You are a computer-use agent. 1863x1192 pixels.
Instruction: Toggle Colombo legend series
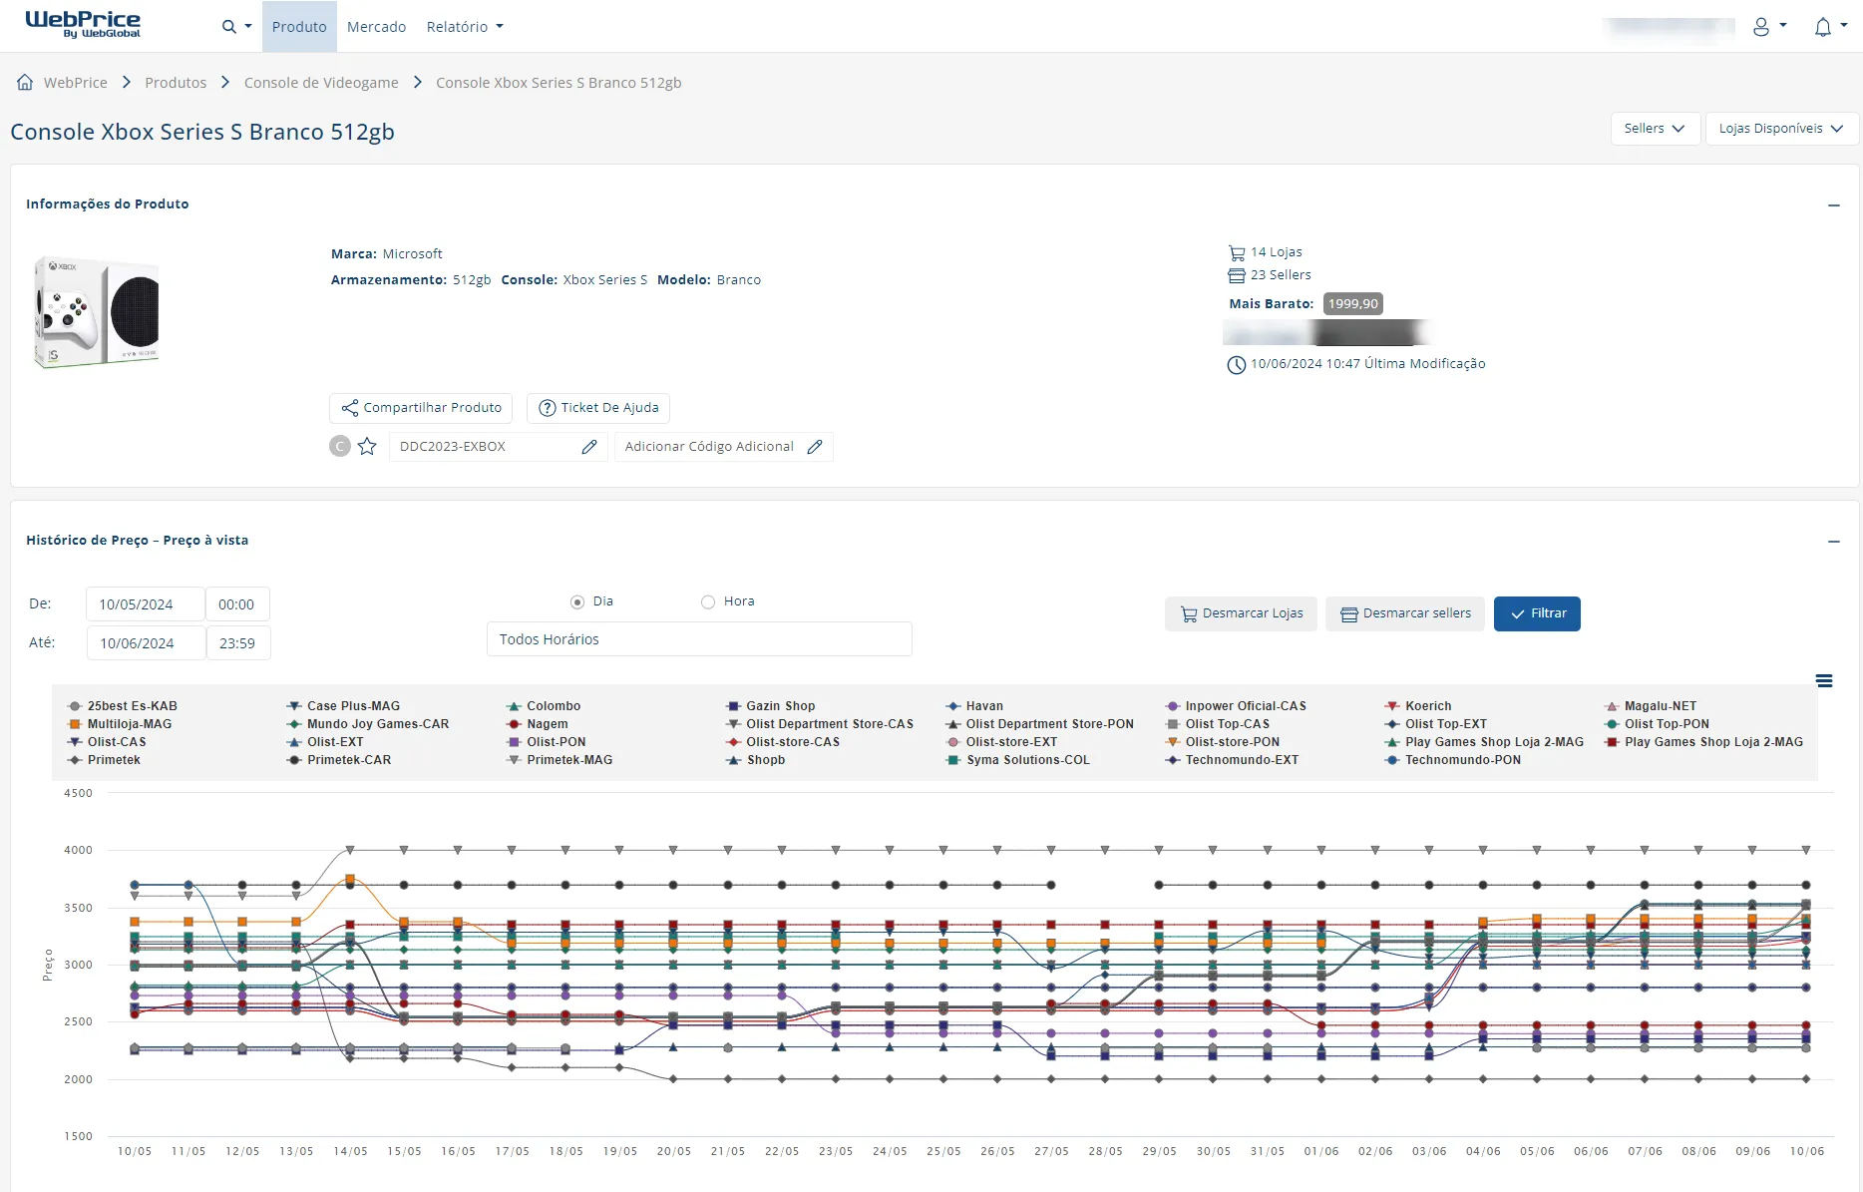coord(544,706)
